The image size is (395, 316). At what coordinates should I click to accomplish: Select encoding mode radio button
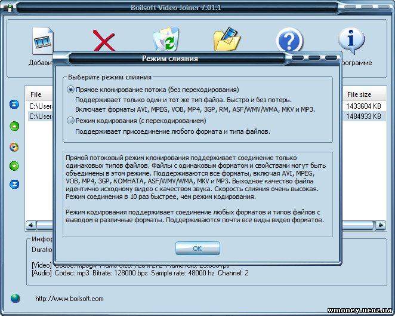point(71,121)
